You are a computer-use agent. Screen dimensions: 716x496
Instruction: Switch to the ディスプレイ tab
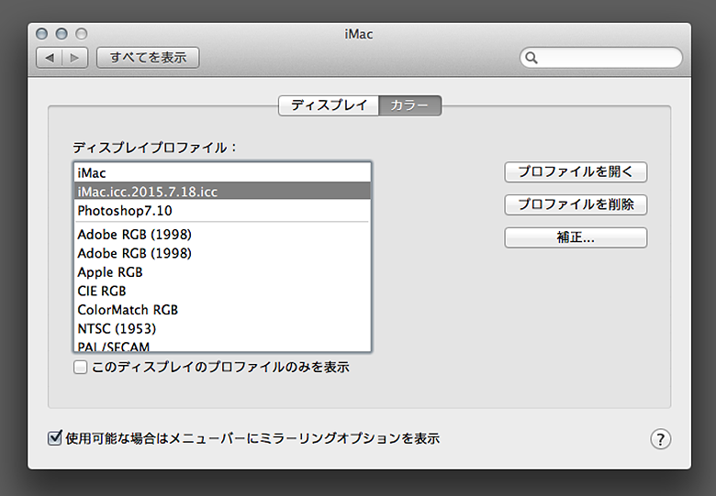pos(329,105)
